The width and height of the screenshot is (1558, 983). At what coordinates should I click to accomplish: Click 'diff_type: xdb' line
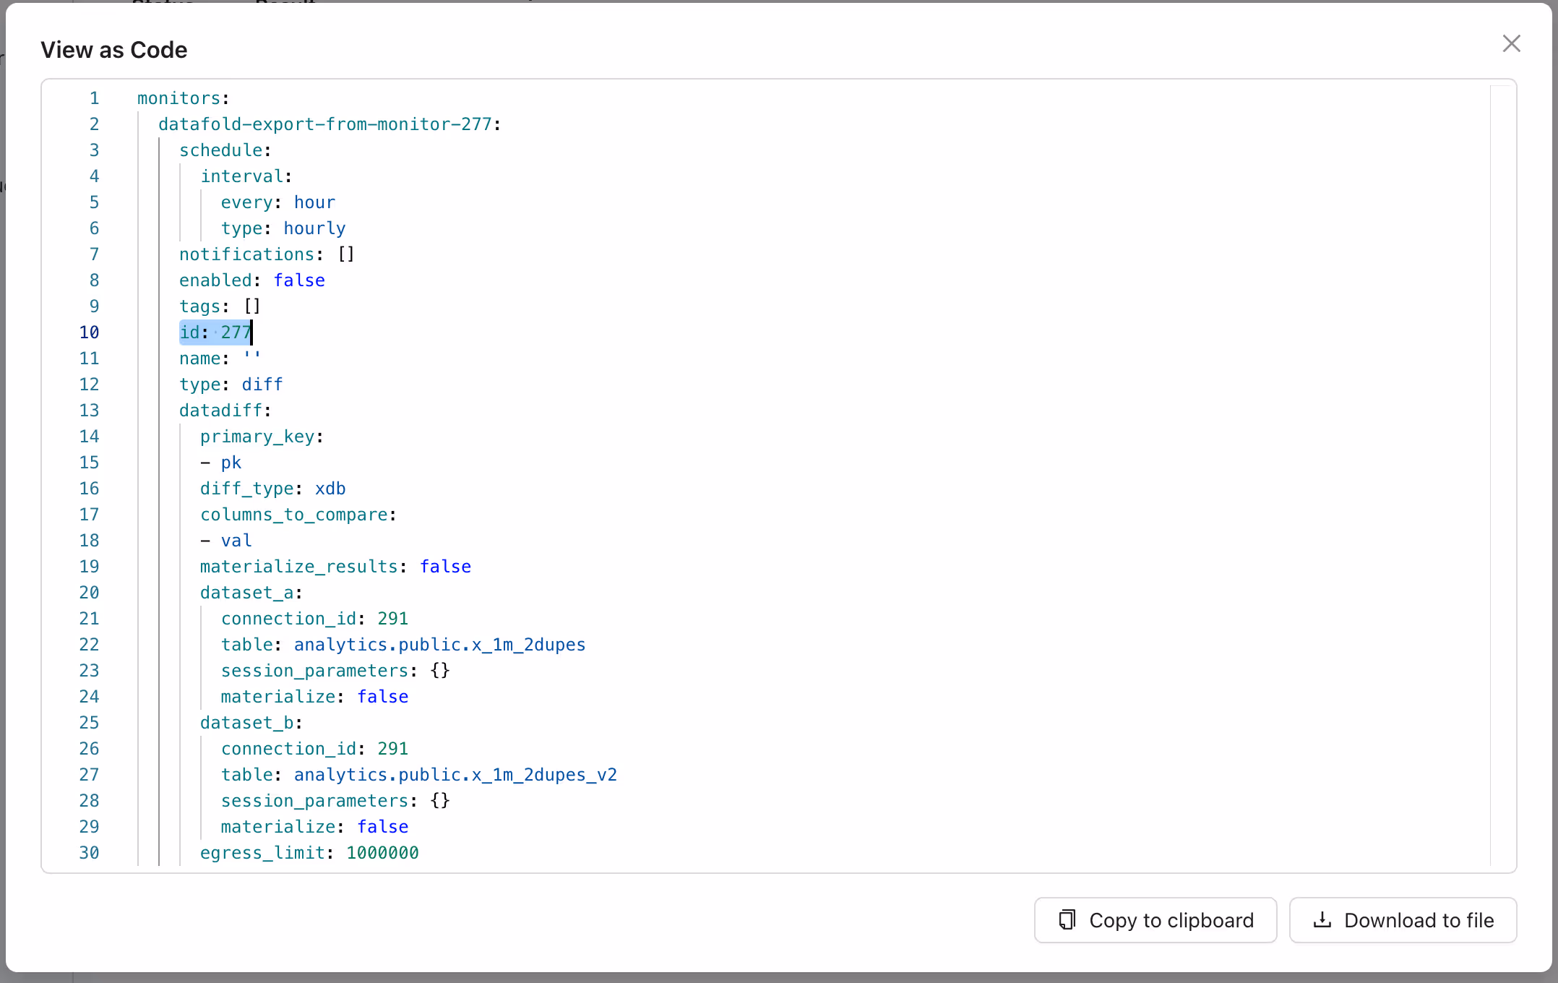pos(273,489)
